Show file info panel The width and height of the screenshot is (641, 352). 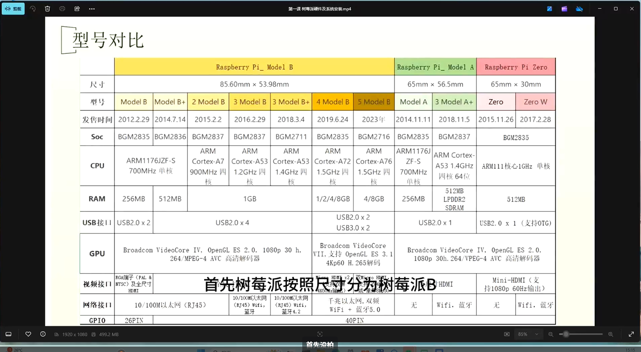(x=43, y=334)
